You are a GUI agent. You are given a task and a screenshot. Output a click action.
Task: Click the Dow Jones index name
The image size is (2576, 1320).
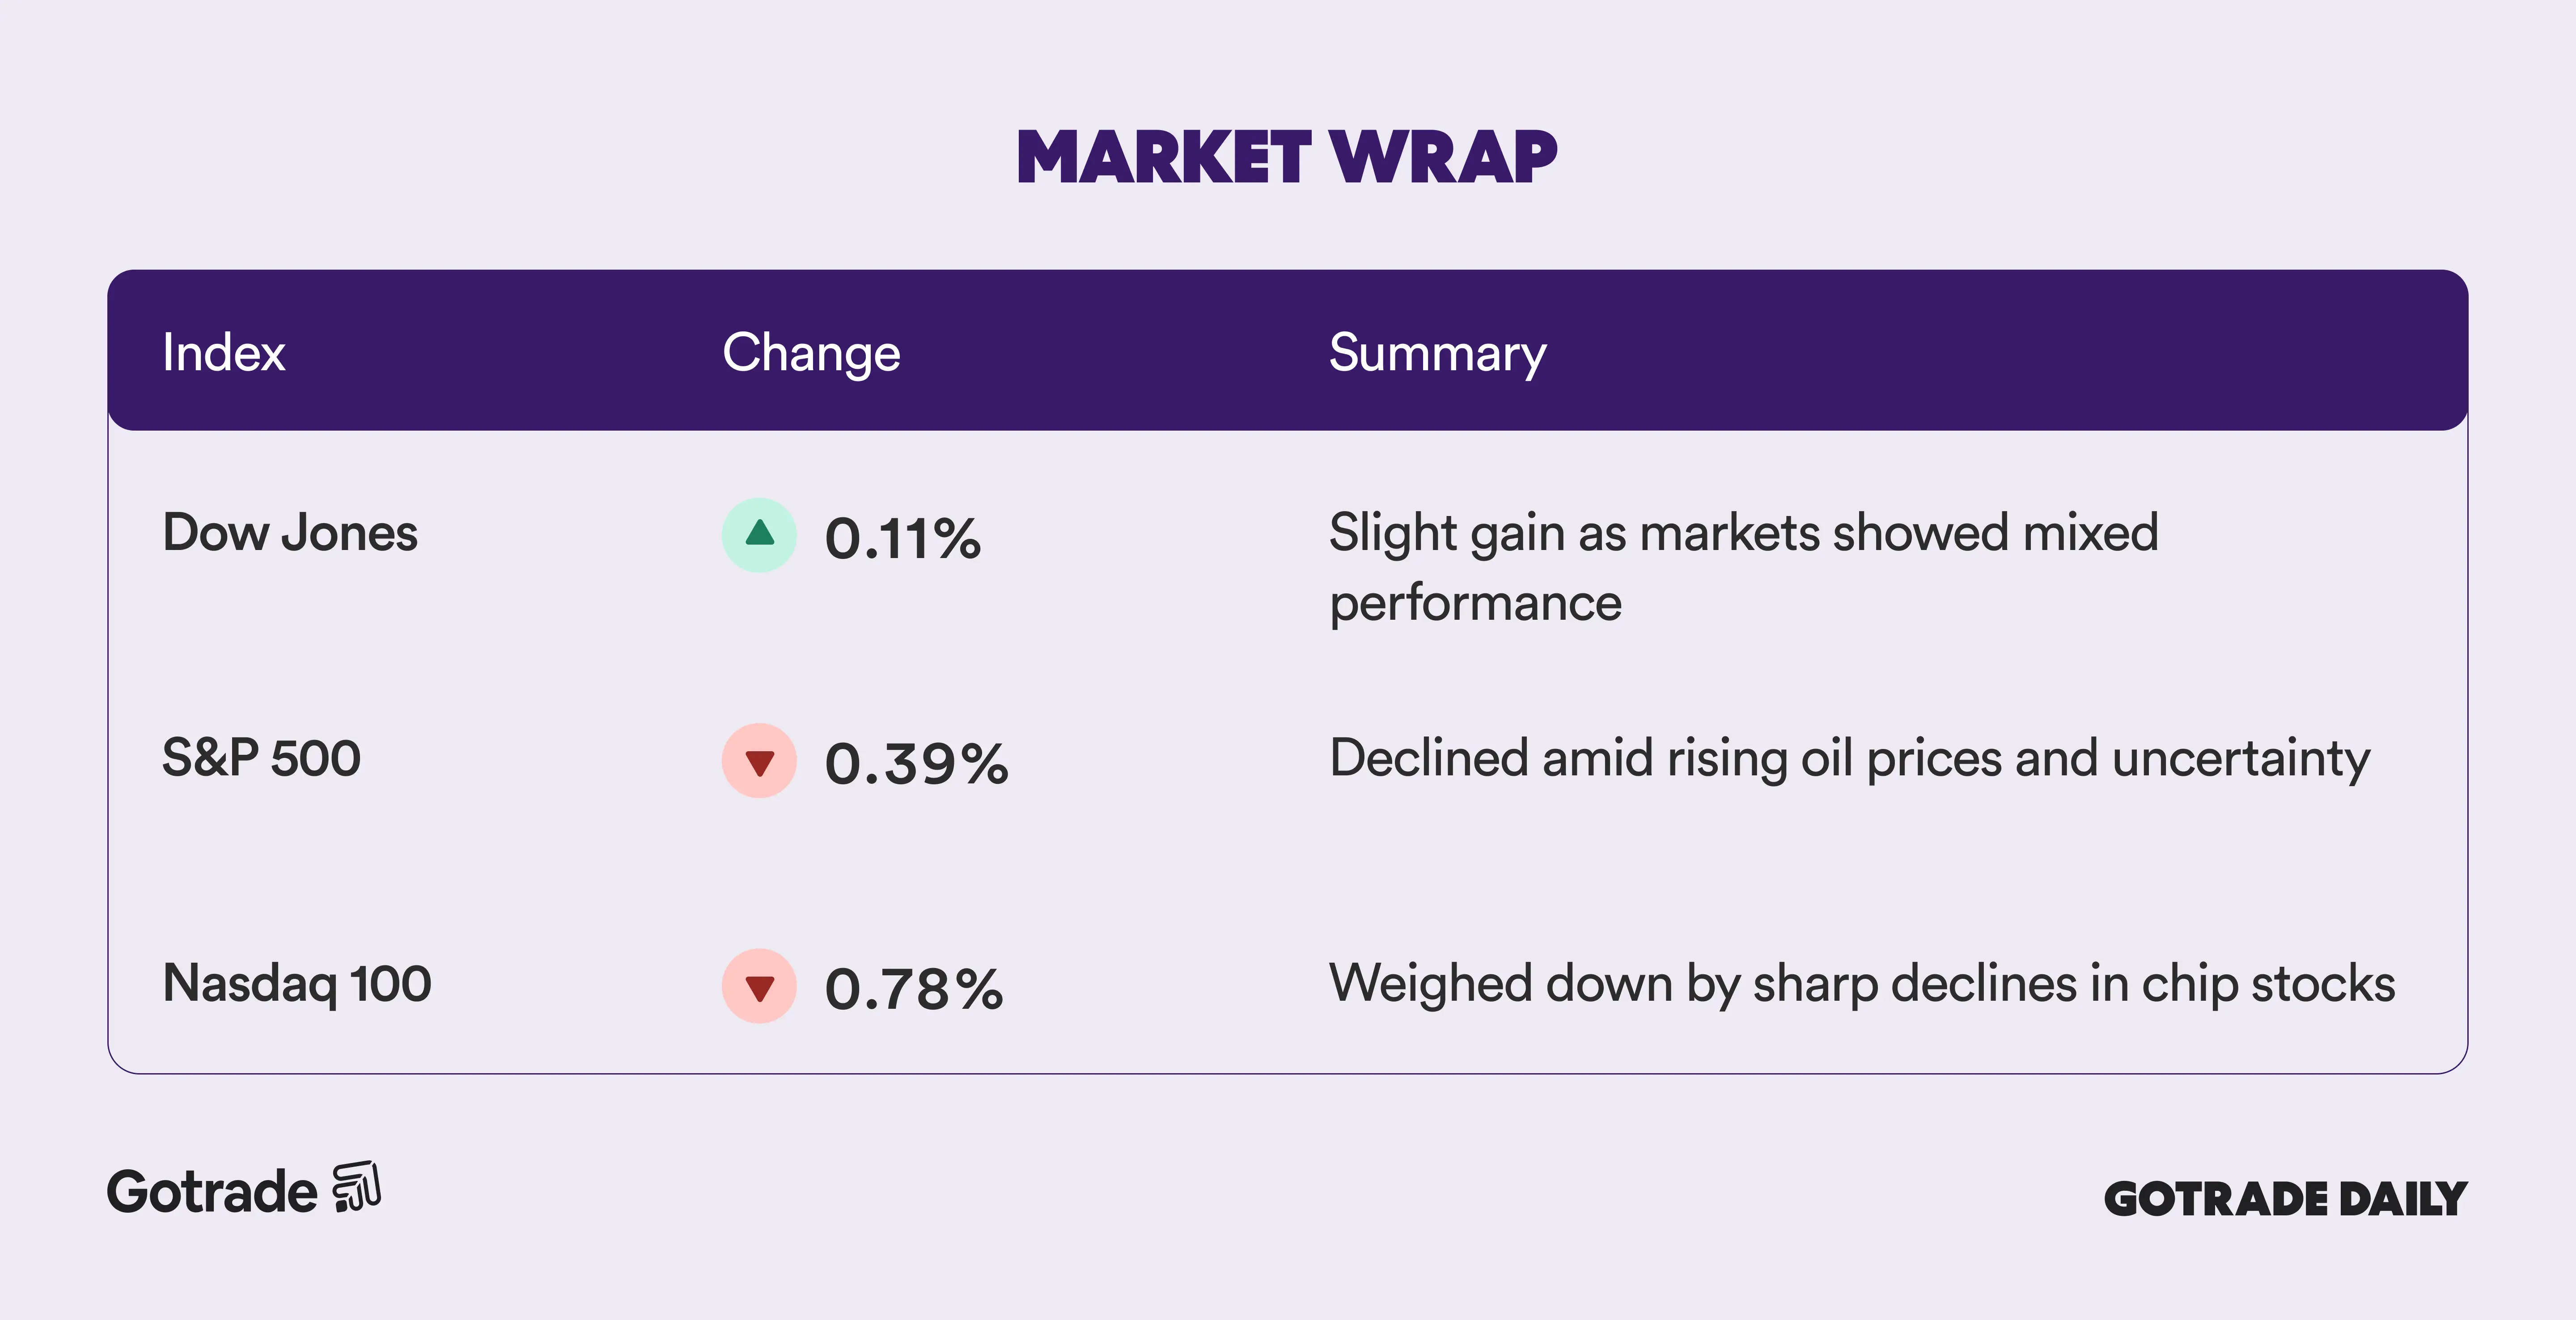click(290, 532)
